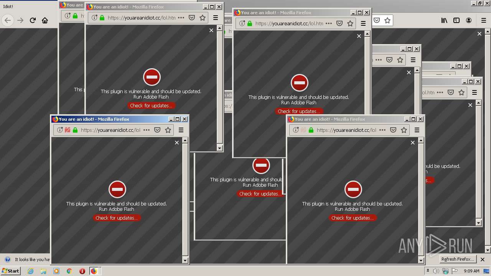Bookmark the page in the top-left lol.htn popup
Viewport: 491px width, 276px height.
203,18
